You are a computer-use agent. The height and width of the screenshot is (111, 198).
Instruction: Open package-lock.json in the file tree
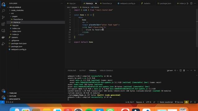click(x=36, y=43)
